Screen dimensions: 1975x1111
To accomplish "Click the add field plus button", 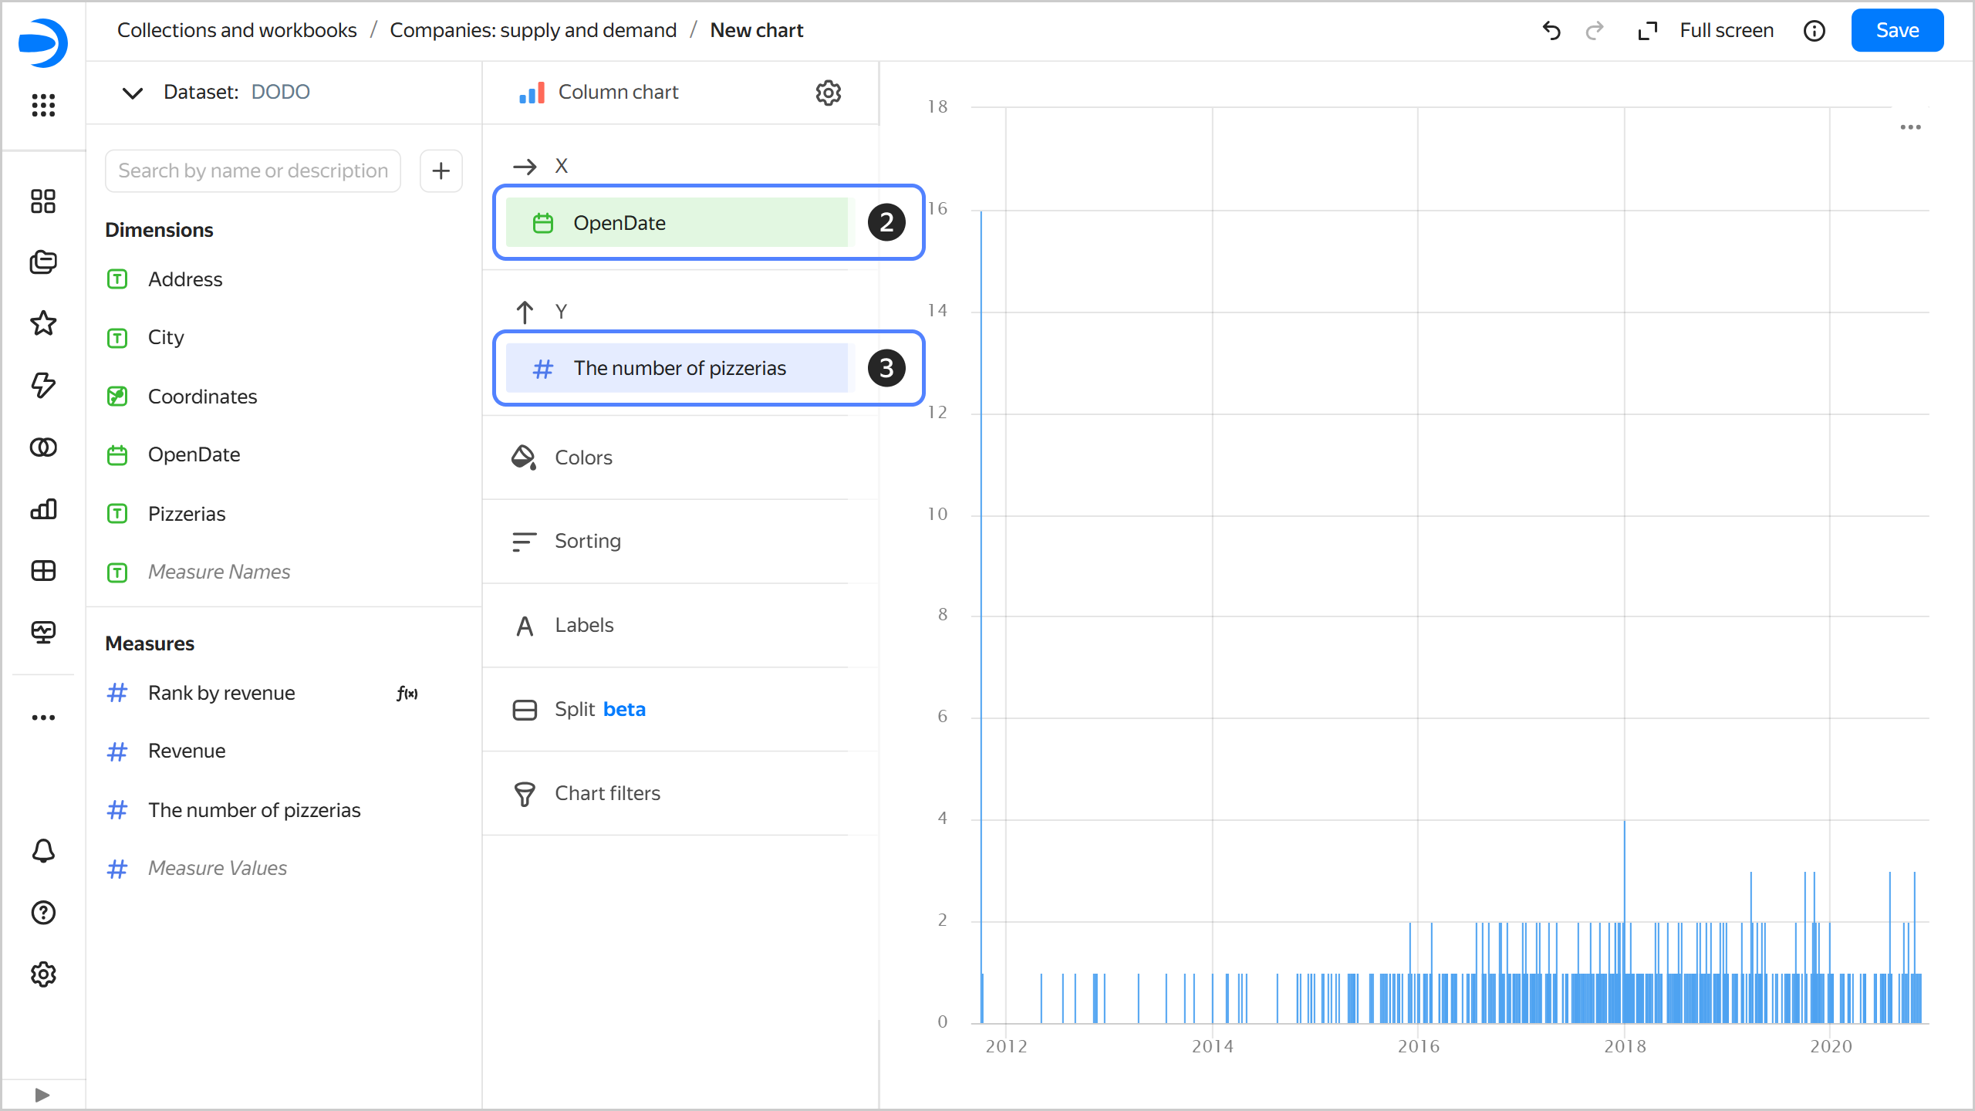I will pos(441,171).
